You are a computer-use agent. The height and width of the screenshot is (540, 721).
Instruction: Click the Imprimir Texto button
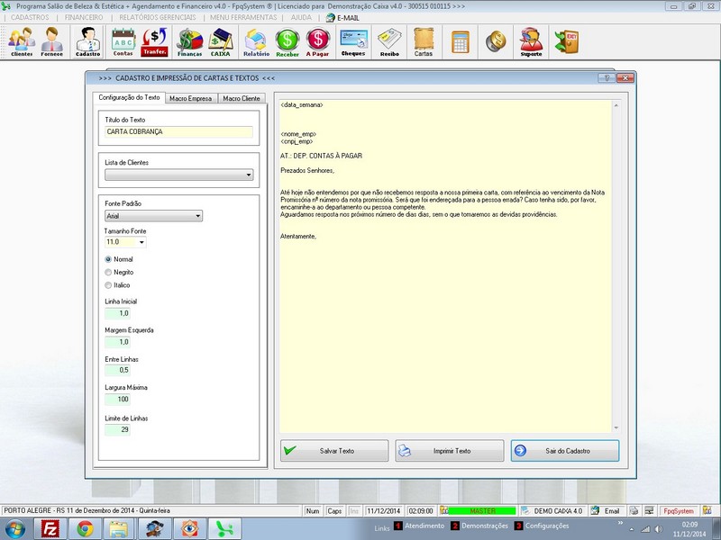pos(449,451)
